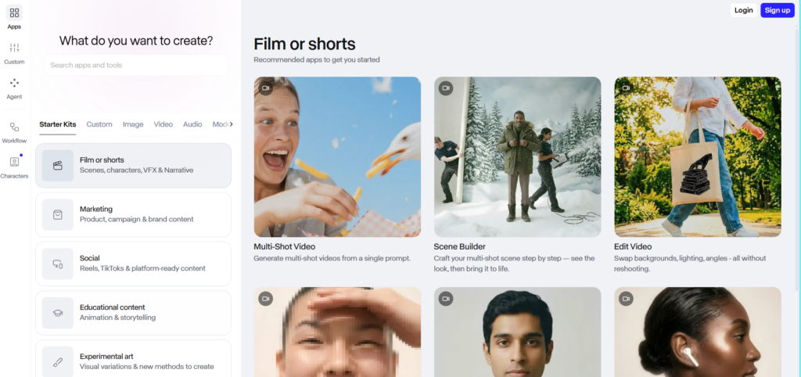Click the brush icon for Experimental art
This screenshot has height=377, width=801.
[58, 362]
